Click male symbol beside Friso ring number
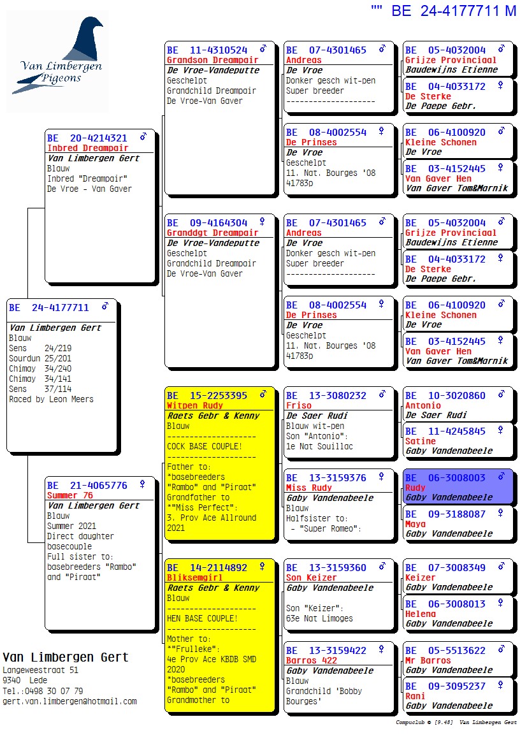The height and width of the screenshot is (747, 520). (382, 395)
